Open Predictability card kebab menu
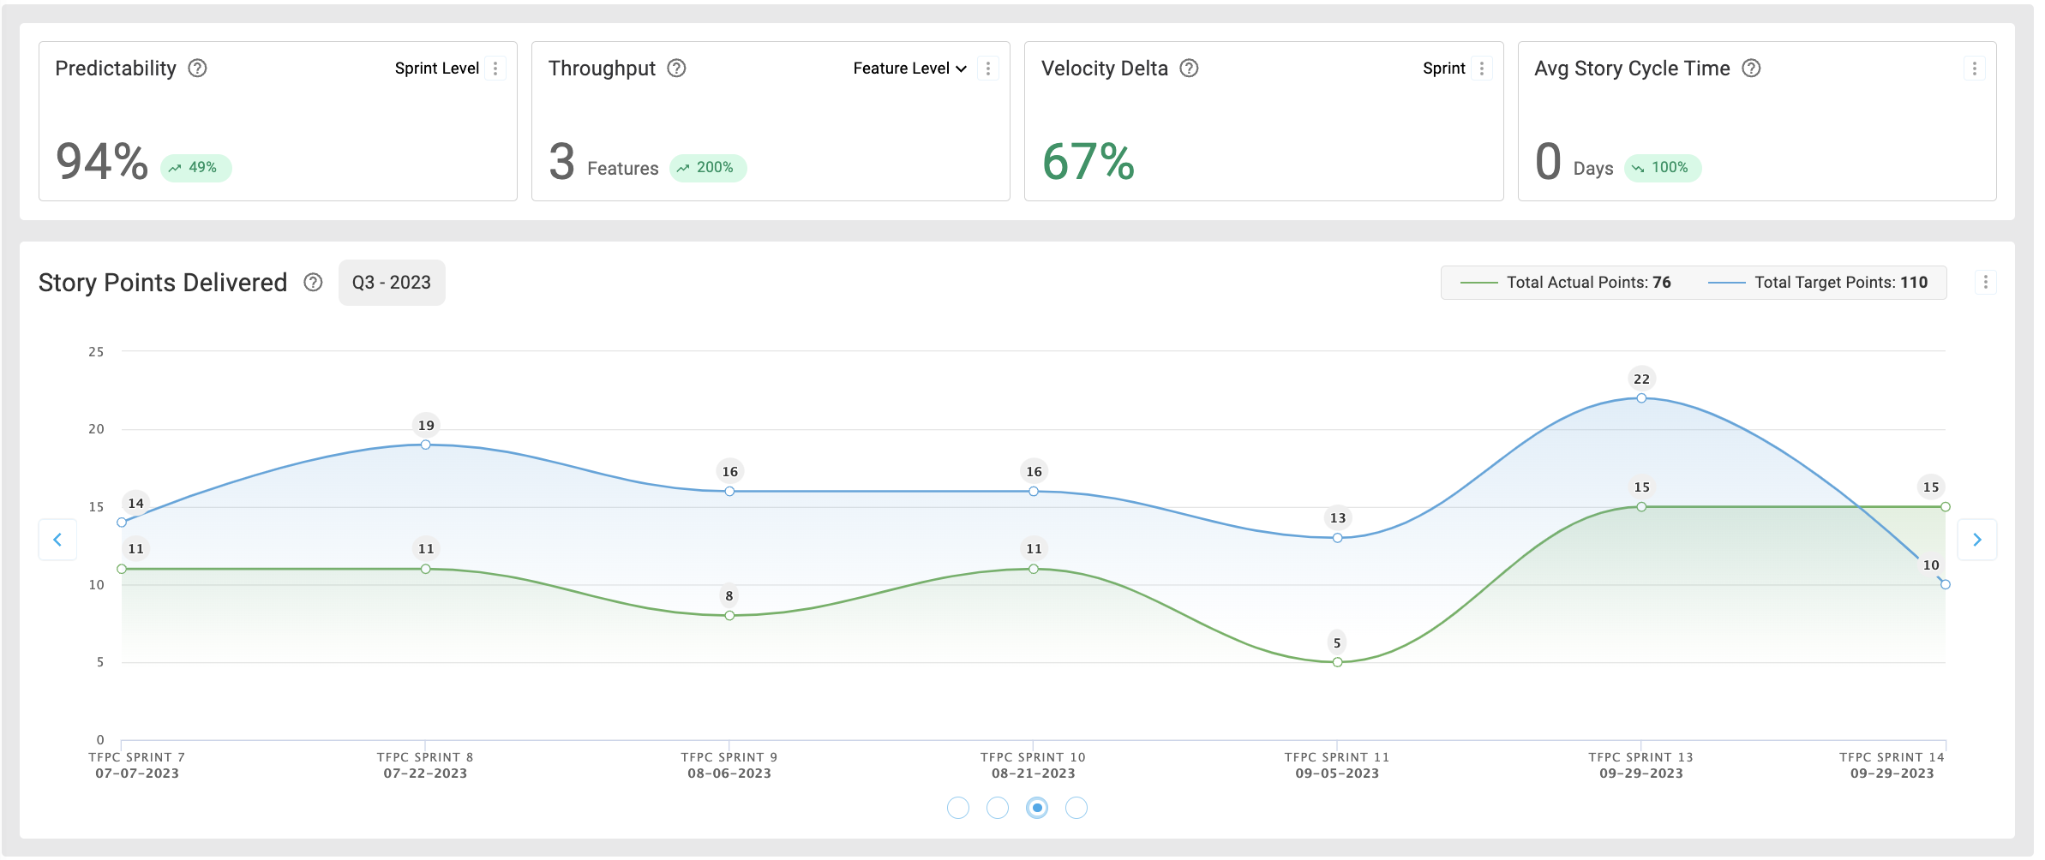The height and width of the screenshot is (860, 2045). 495,69
